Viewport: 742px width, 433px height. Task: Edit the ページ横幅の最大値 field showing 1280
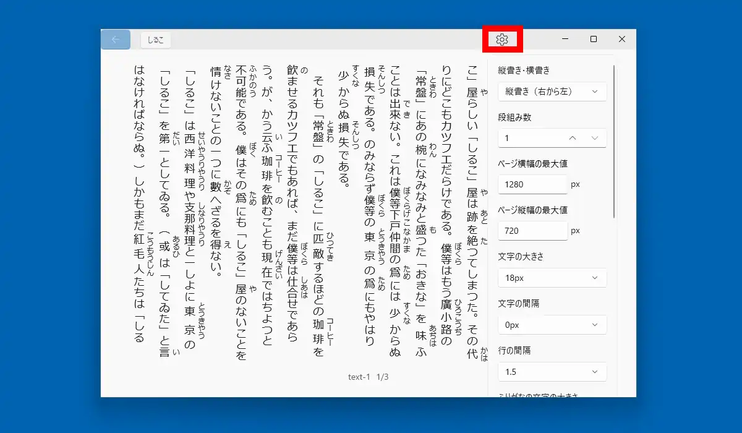533,184
